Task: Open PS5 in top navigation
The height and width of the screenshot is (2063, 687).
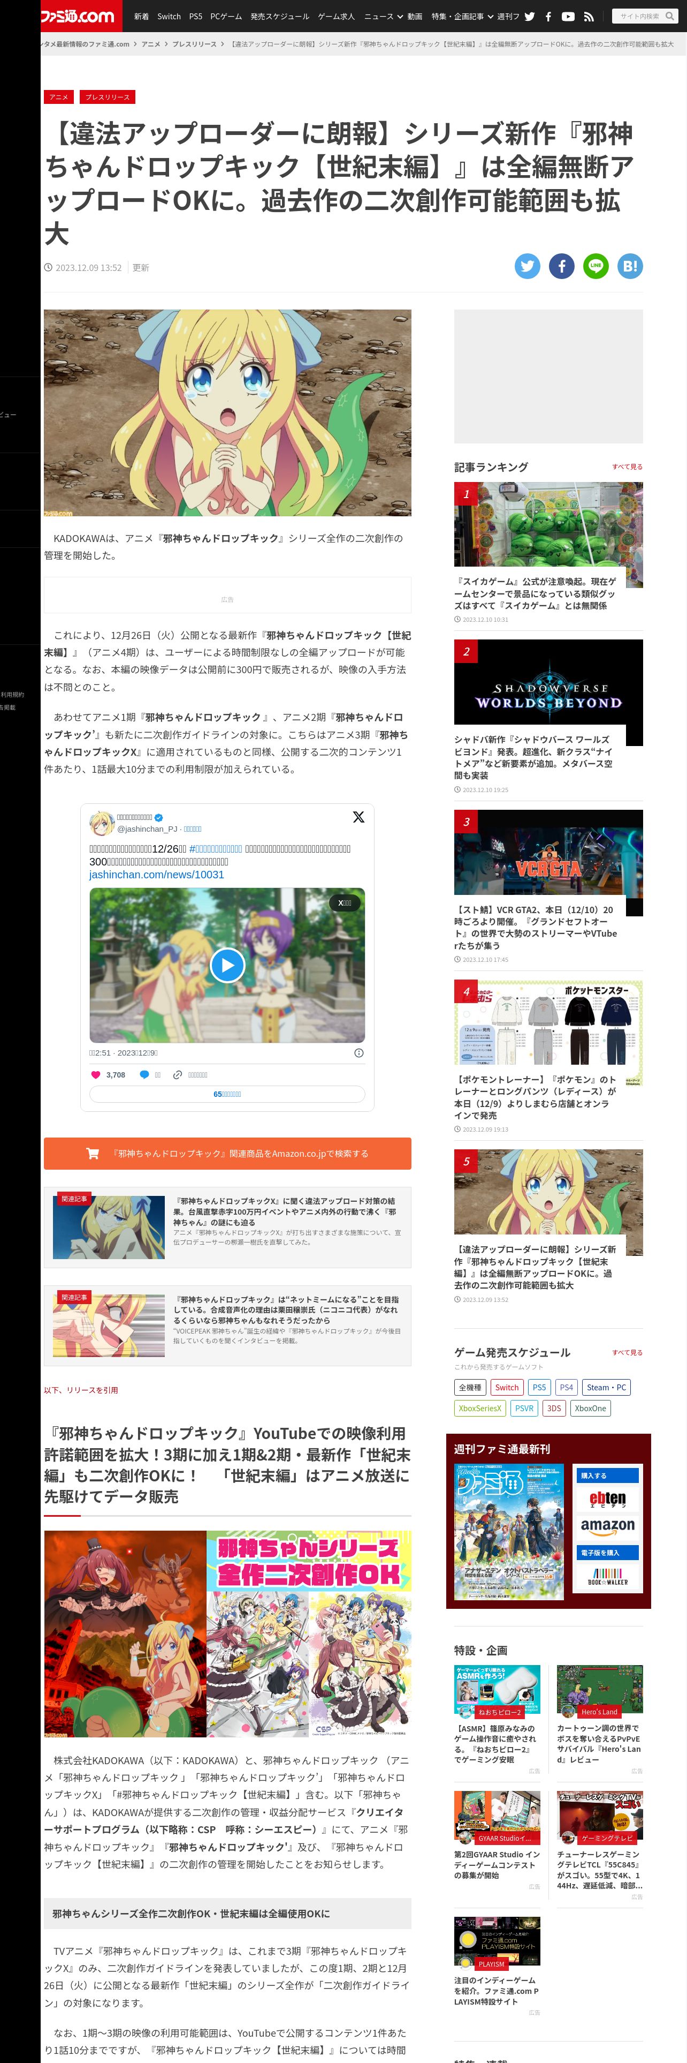Action: tap(196, 16)
